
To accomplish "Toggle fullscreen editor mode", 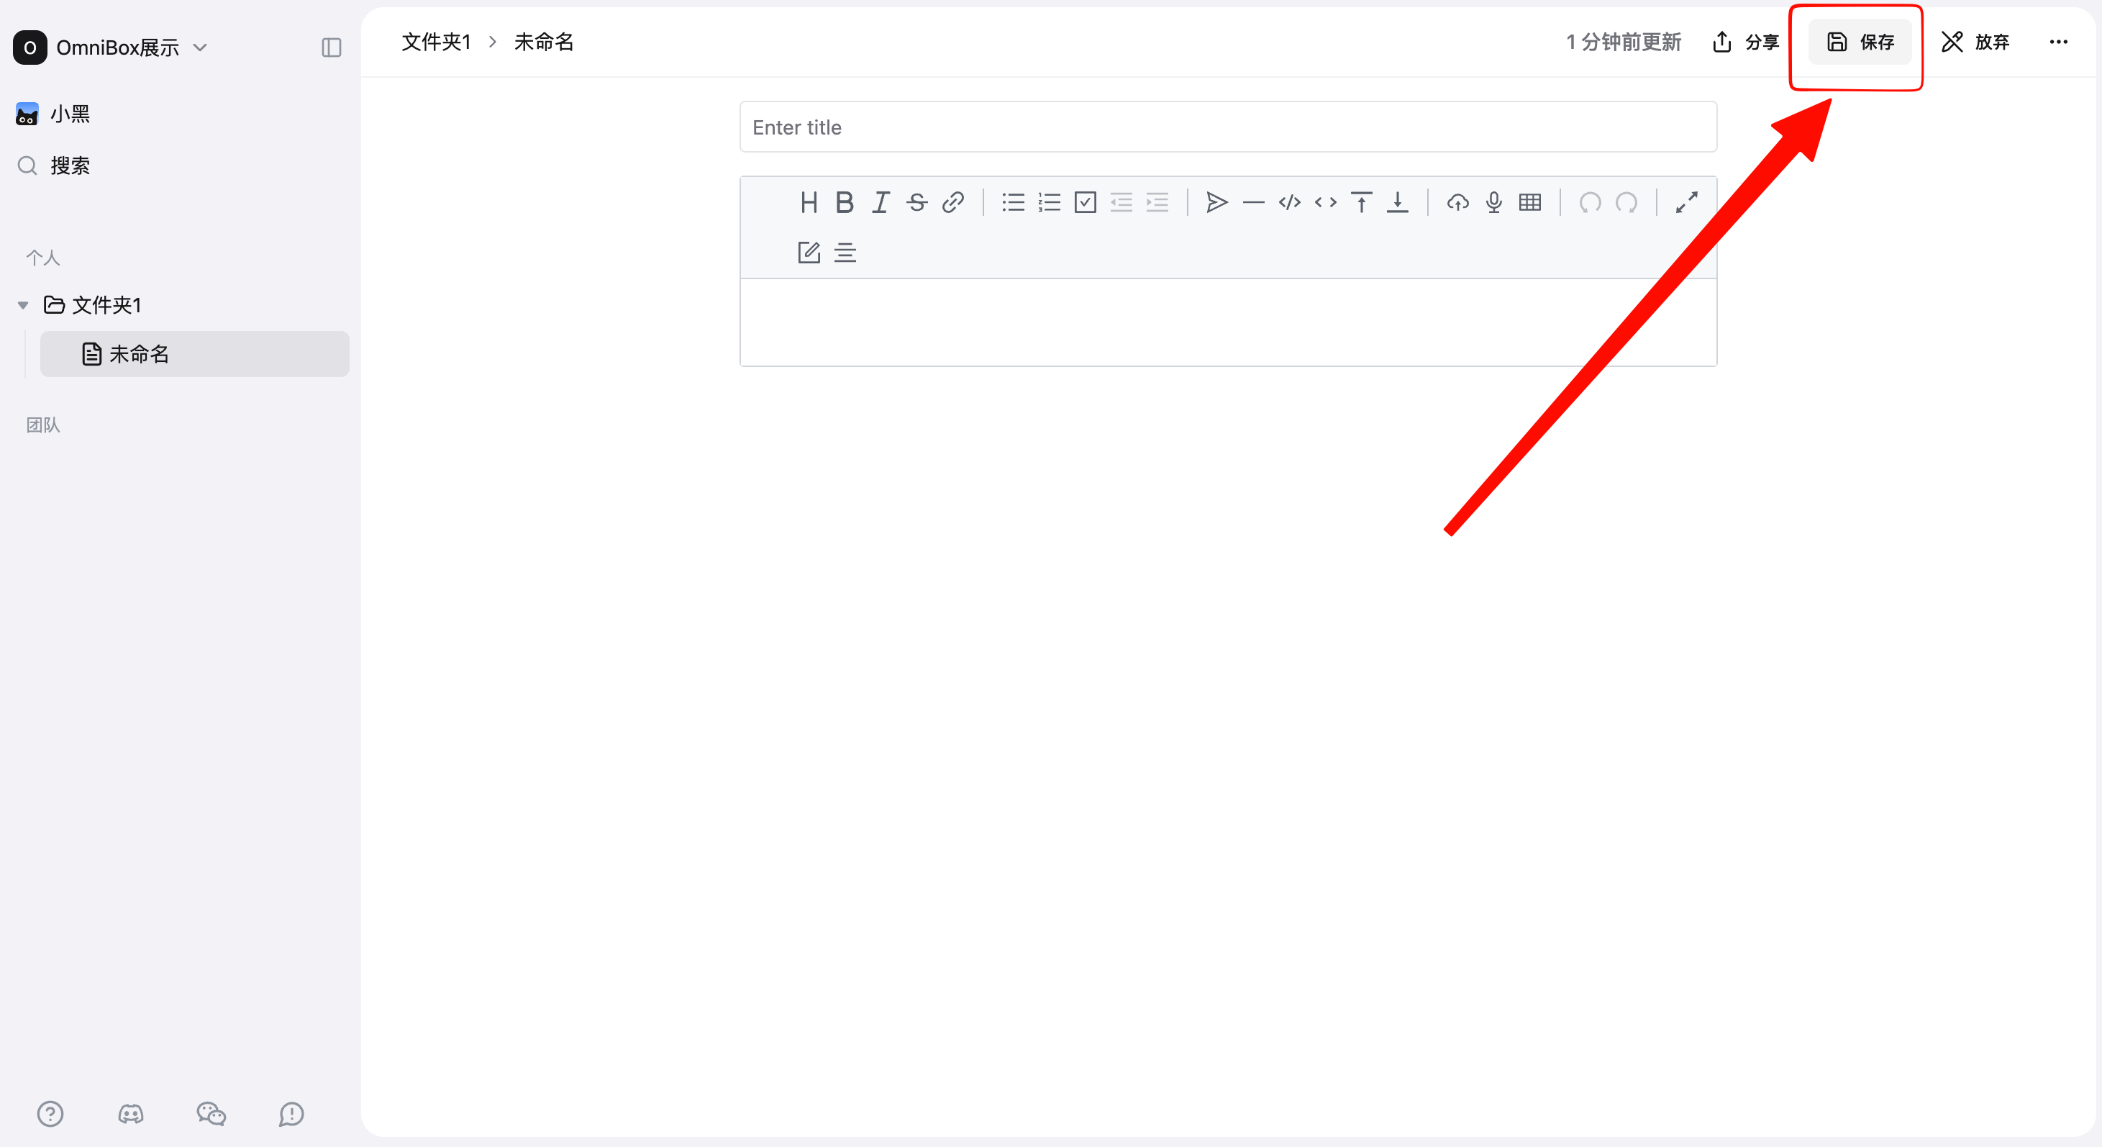I will point(1685,201).
